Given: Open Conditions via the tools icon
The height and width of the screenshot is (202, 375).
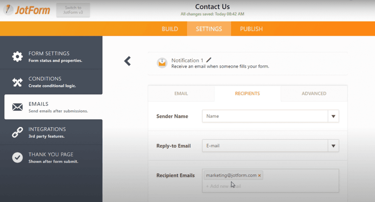Looking at the screenshot, I should [17, 82].
